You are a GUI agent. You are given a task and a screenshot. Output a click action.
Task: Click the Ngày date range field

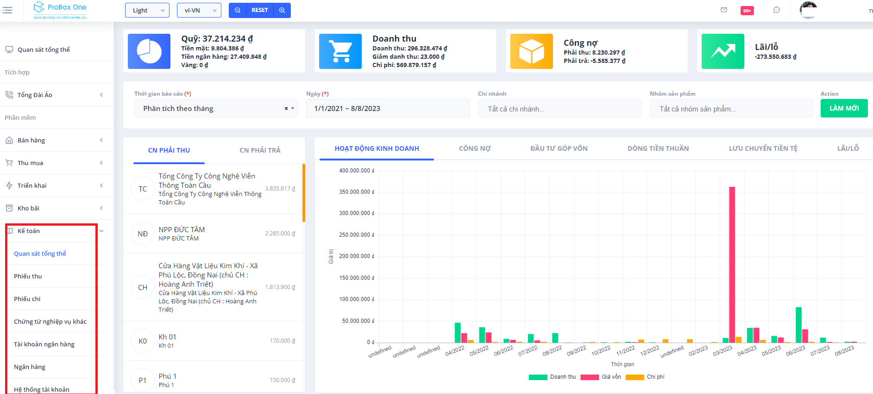[388, 108]
